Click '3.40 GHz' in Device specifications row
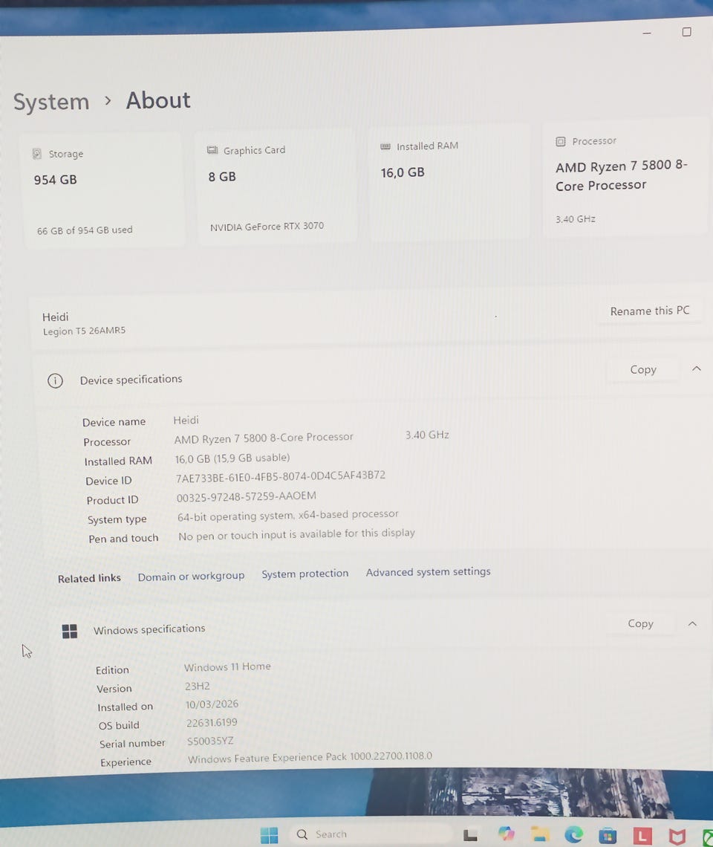 427,435
